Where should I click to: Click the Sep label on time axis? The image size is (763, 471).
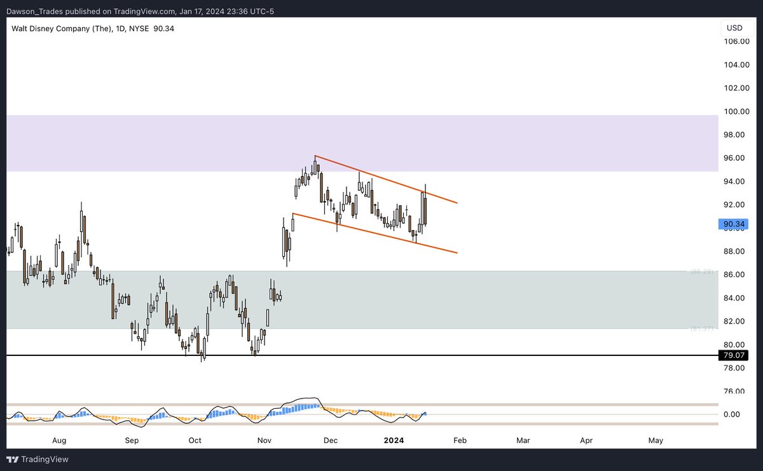132,440
